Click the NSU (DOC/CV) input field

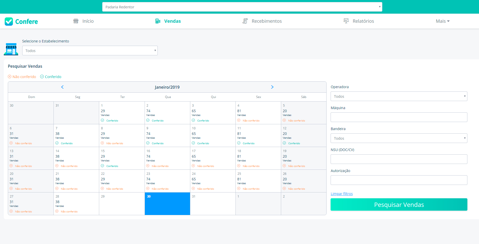point(399,159)
